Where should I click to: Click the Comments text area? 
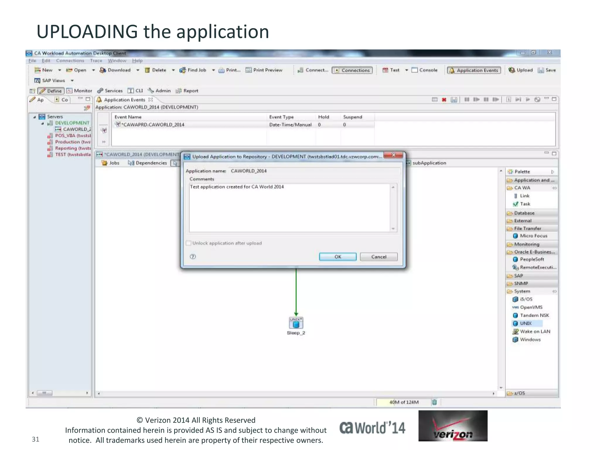tap(290, 208)
